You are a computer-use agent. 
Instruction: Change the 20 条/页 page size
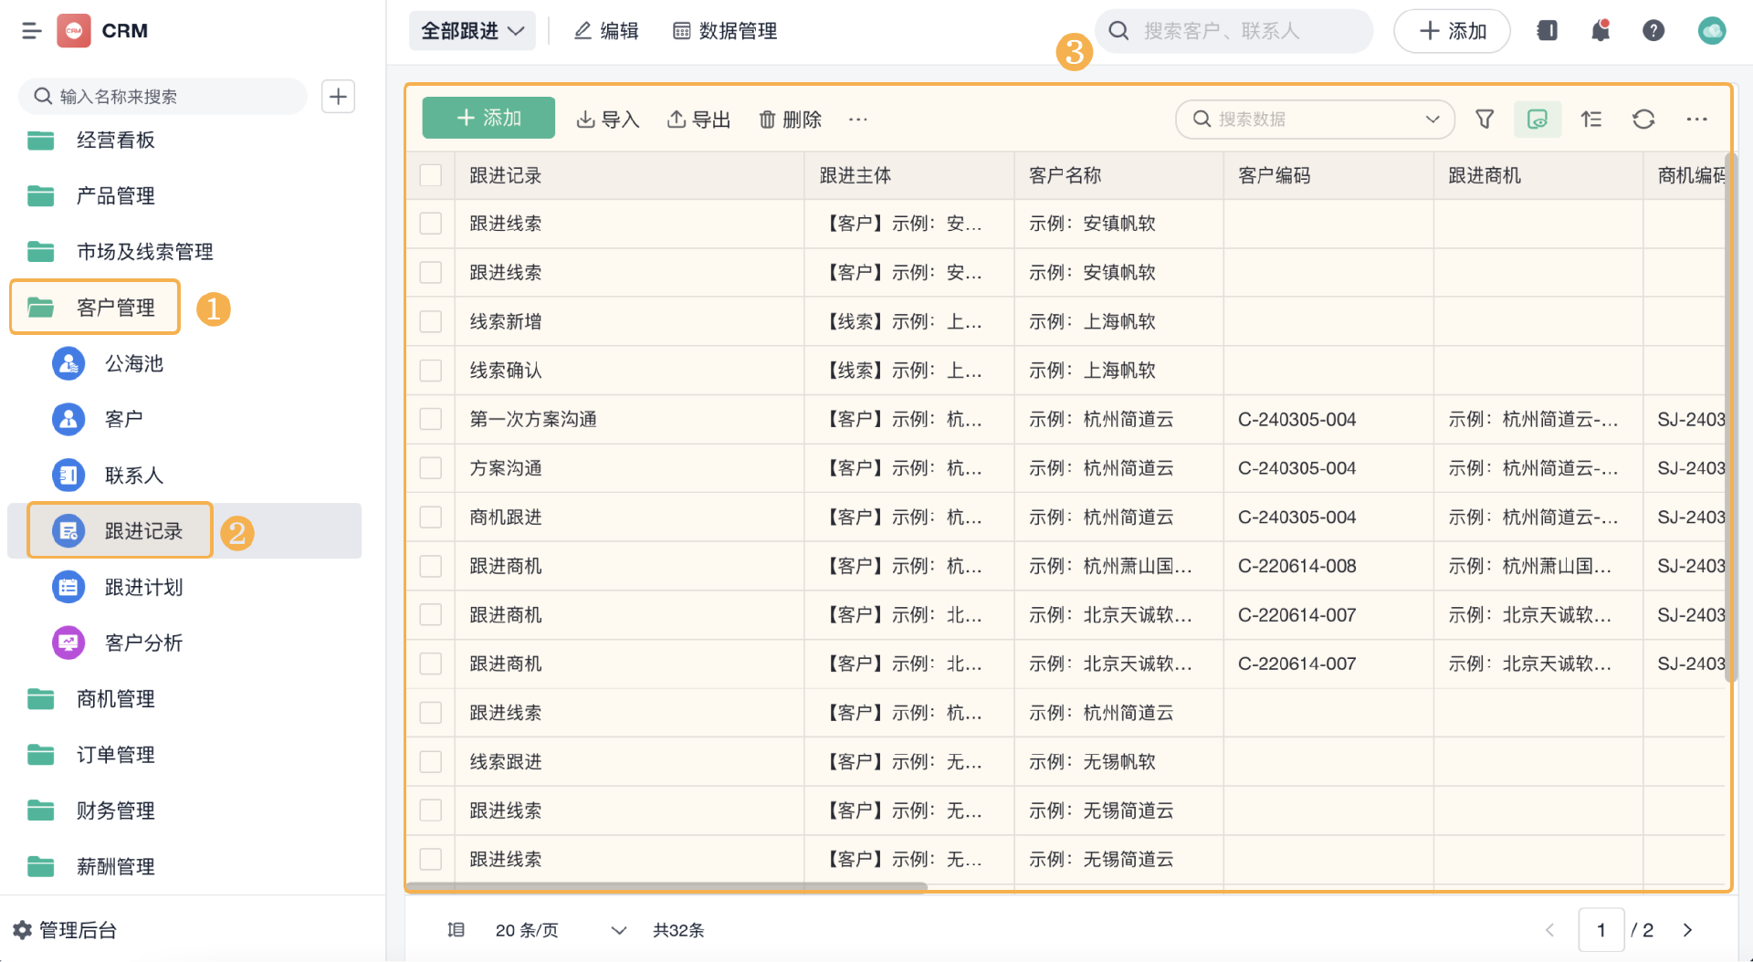pos(561,930)
